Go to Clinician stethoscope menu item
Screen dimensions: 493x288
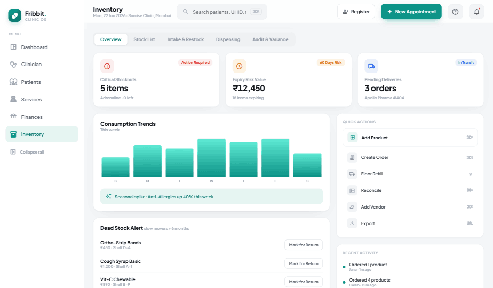(x=42, y=64)
